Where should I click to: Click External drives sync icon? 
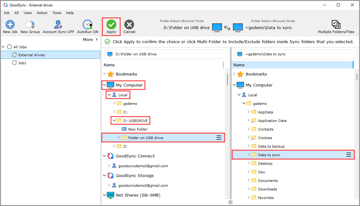point(14,55)
